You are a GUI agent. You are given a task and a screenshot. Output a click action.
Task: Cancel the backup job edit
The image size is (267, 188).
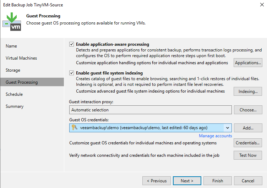pos(248,181)
